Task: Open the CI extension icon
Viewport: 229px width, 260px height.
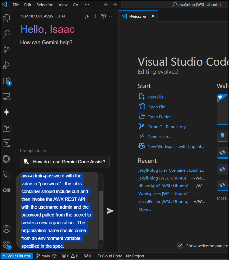Action: (x=7, y=190)
